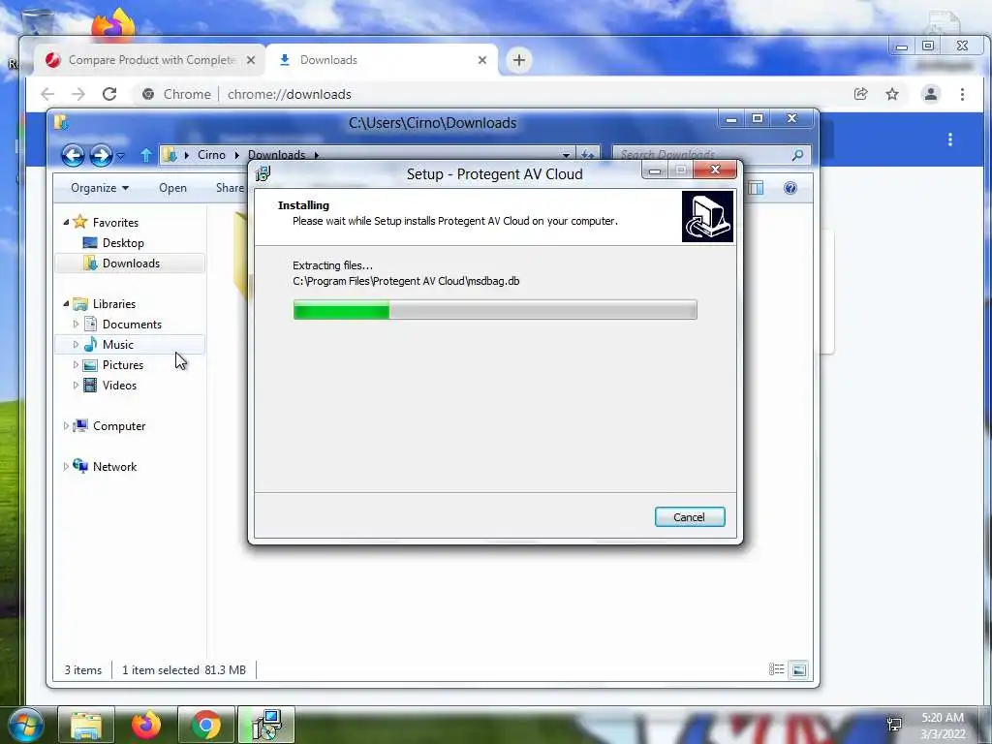Open Explorer address bar history dropdown
The image size is (992, 744).
point(566,155)
